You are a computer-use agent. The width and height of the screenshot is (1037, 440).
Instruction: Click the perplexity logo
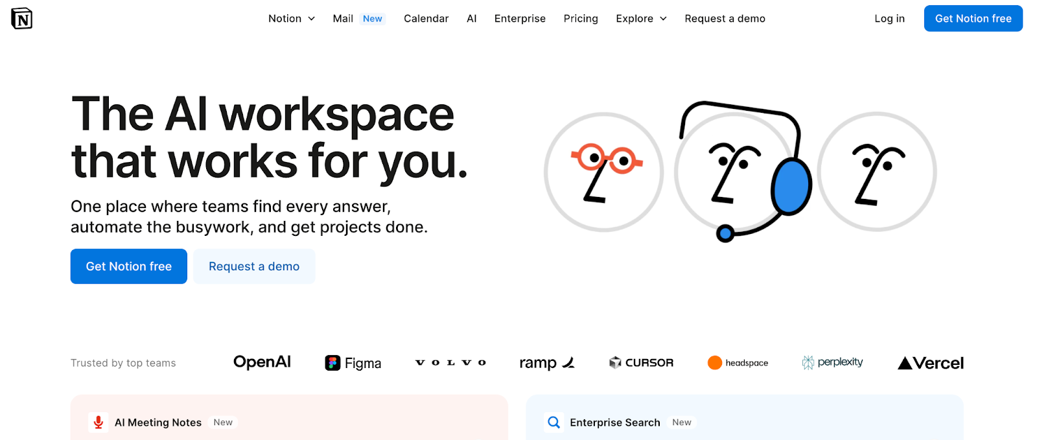(832, 362)
